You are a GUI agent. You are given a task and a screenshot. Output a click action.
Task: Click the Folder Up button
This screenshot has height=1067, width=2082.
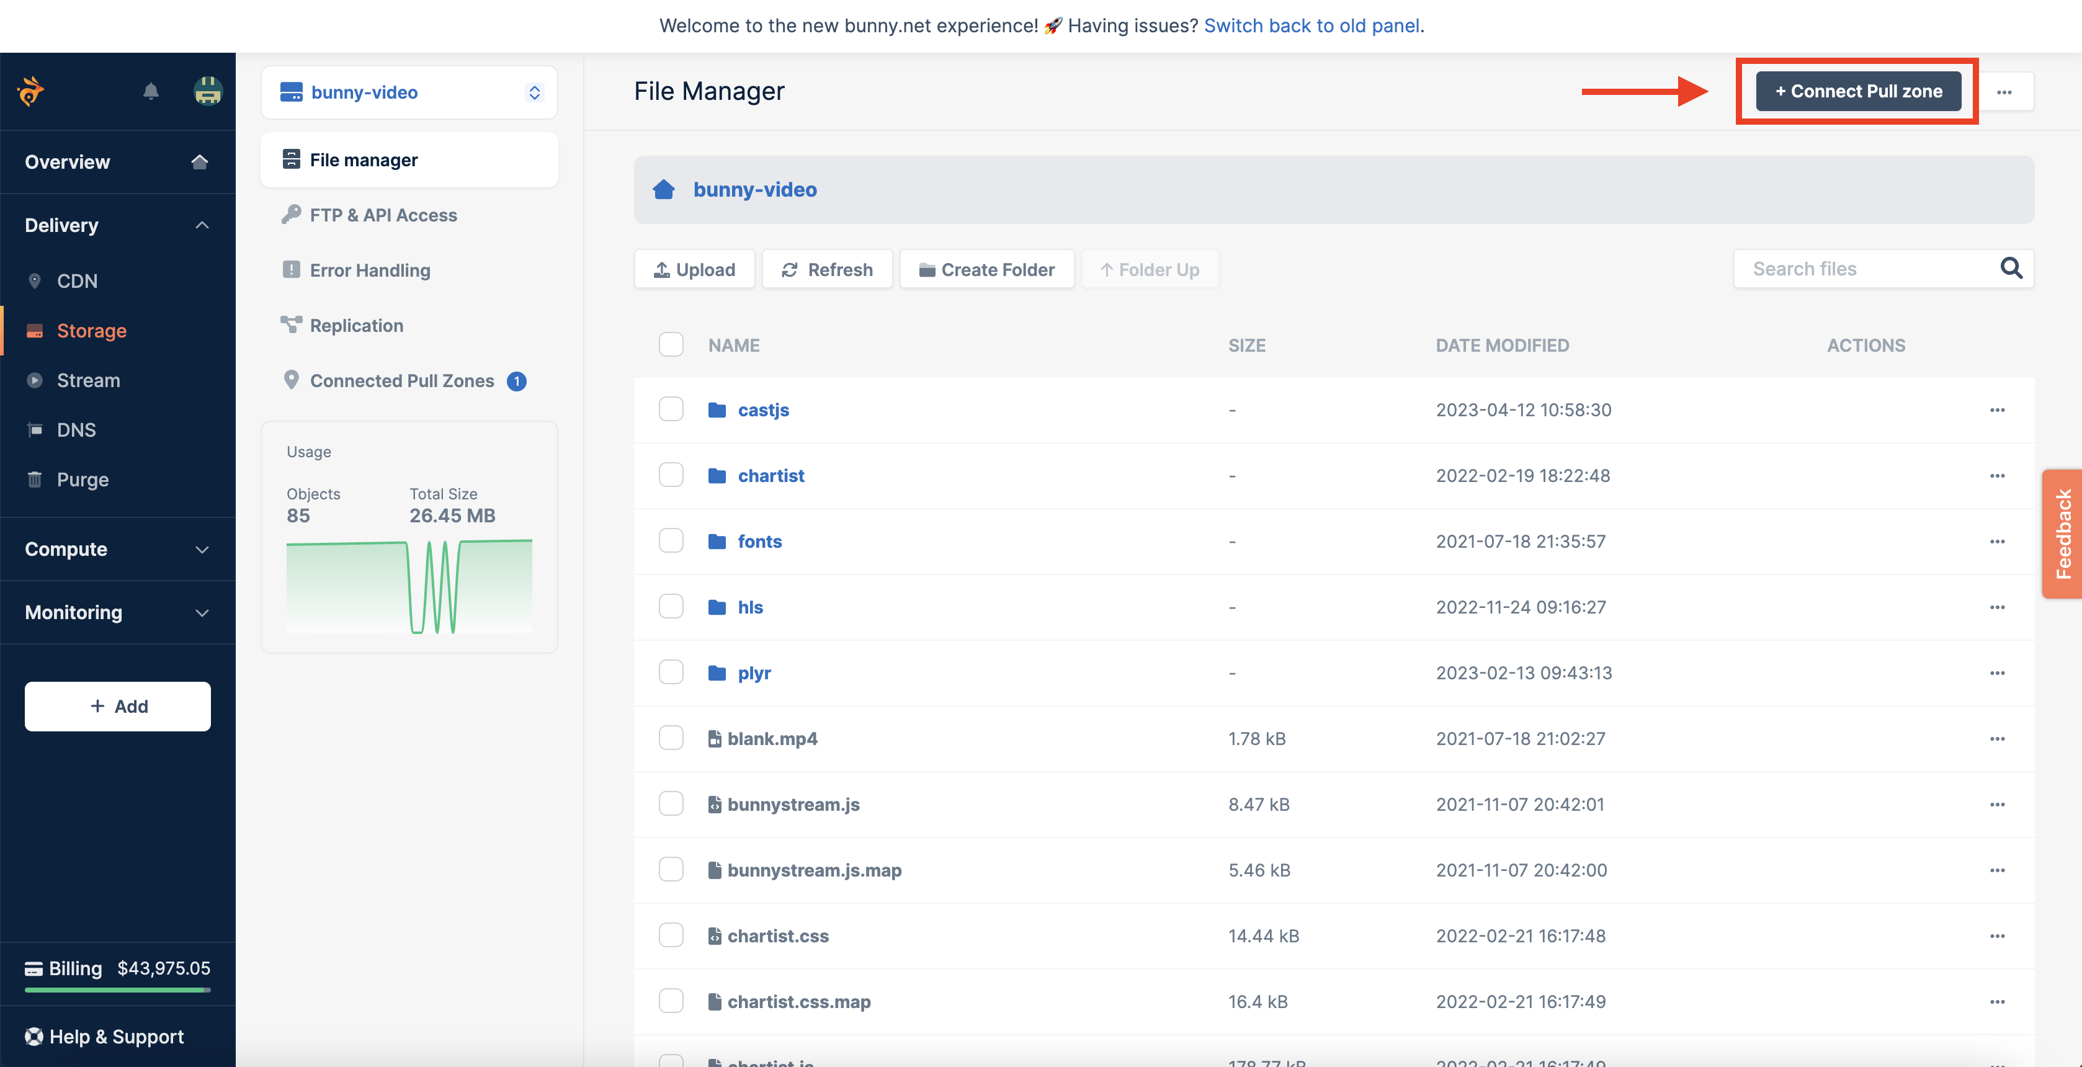[x=1150, y=269]
